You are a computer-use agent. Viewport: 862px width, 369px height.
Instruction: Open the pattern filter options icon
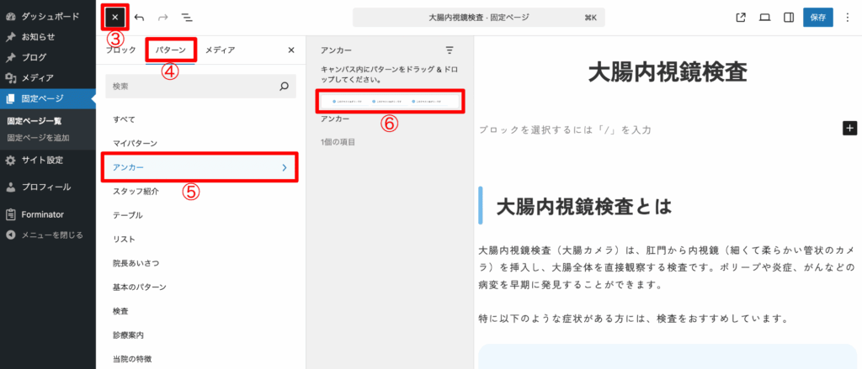(450, 50)
